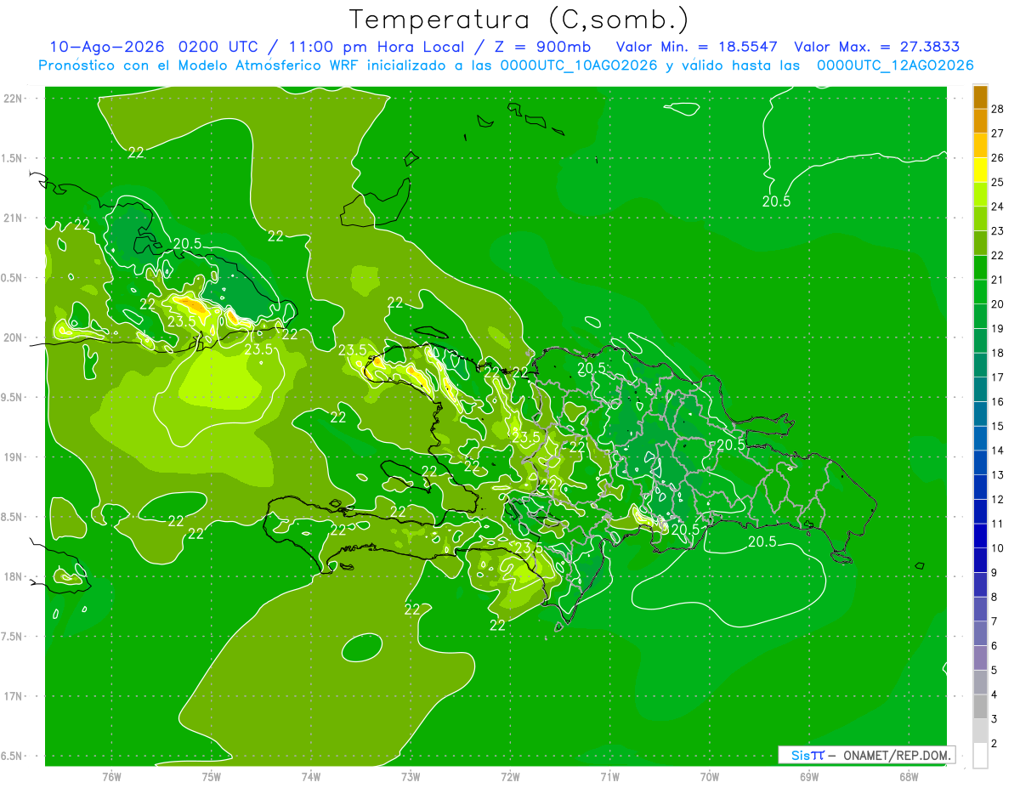Click the '68W' longitude axis label

tap(909, 777)
